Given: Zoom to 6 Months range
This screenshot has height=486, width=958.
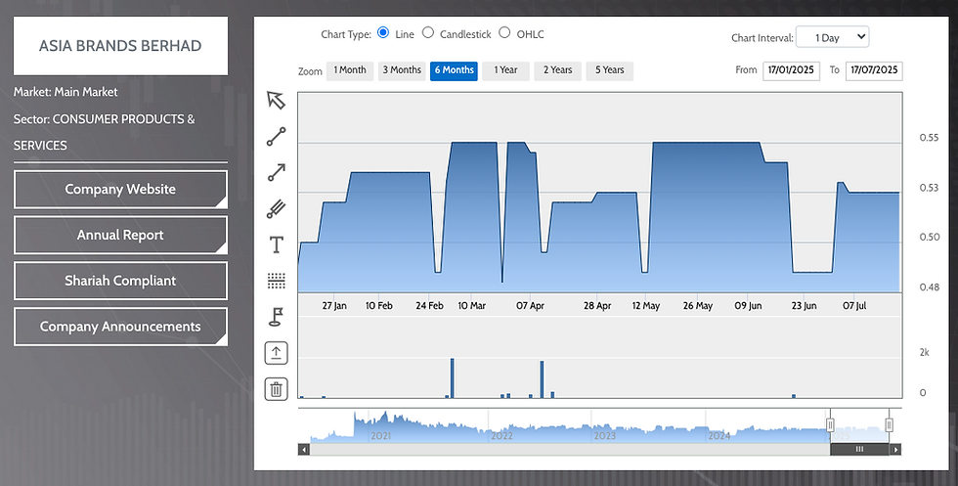Looking at the screenshot, I should [x=454, y=70].
